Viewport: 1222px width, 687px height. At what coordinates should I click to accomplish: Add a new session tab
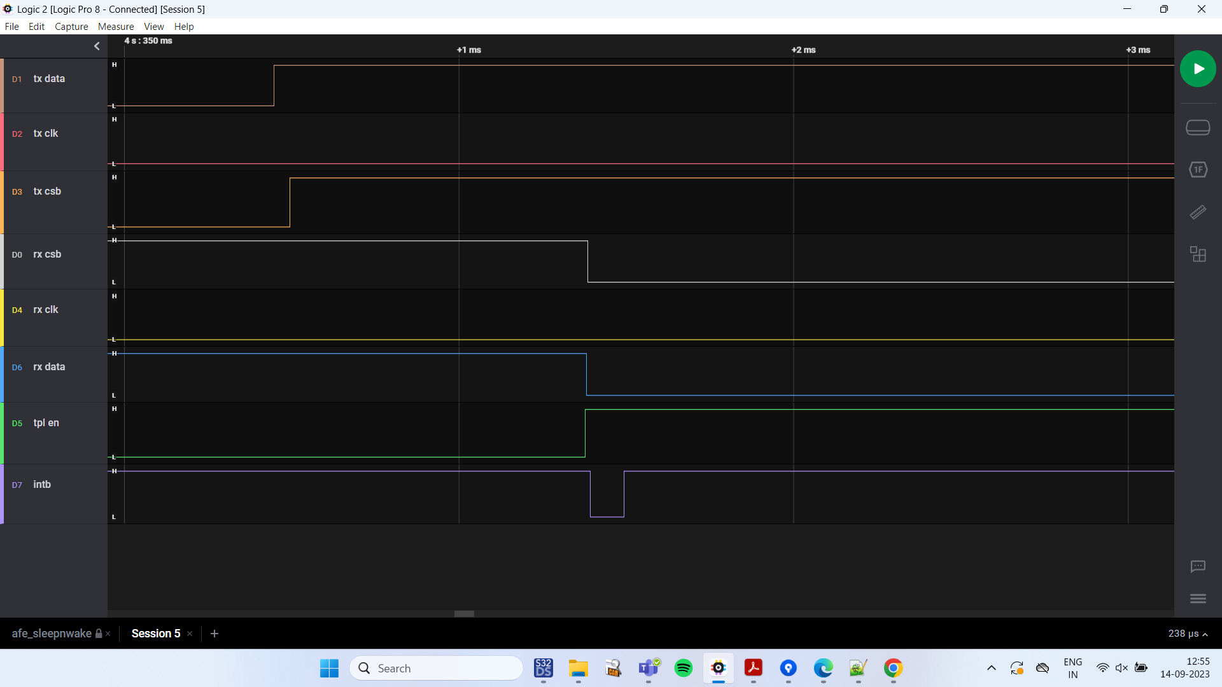click(x=214, y=634)
